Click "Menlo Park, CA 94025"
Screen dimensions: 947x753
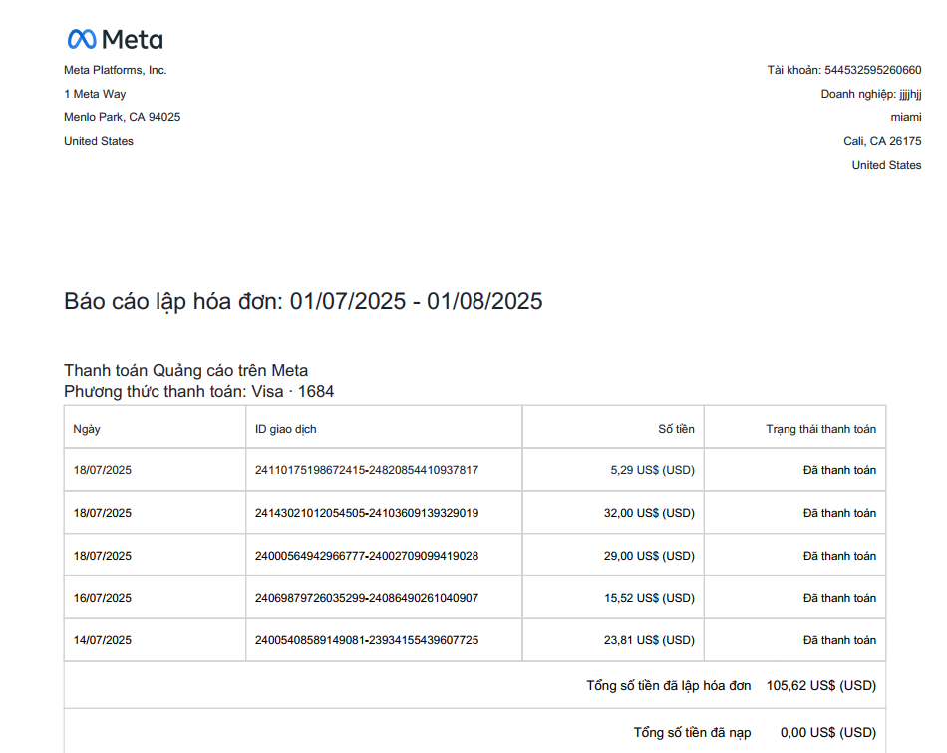point(122,117)
